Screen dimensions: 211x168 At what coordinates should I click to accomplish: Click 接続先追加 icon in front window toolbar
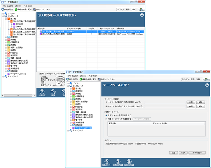(68, 79)
